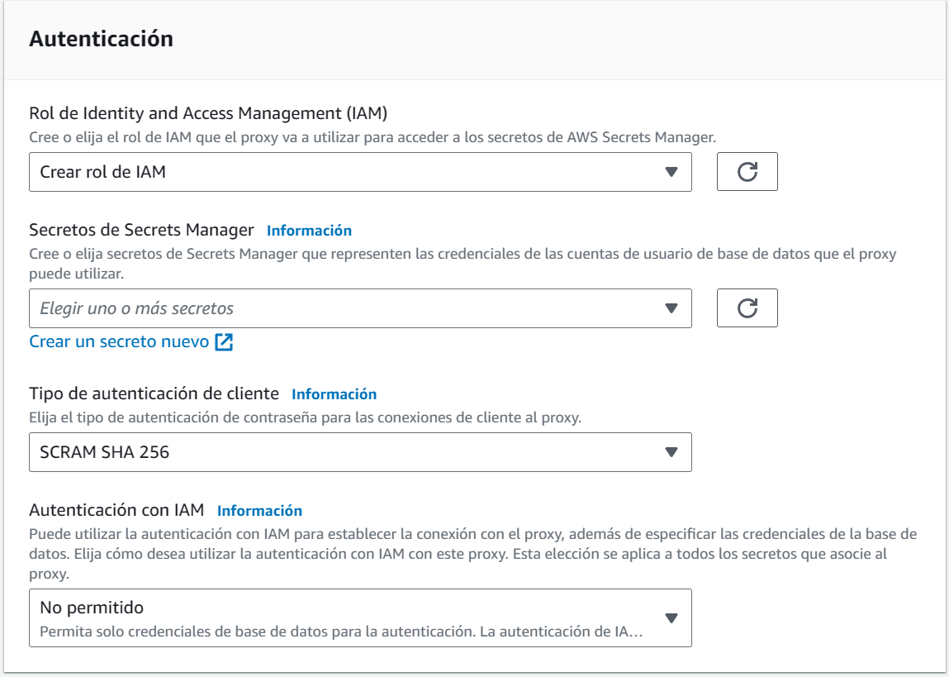Click 'Rol de Identity and Access Management (IAM)' label

(x=208, y=113)
